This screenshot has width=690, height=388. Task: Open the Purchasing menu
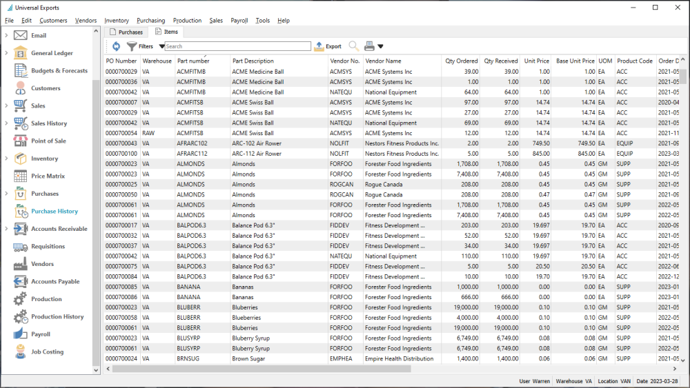click(150, 20)
